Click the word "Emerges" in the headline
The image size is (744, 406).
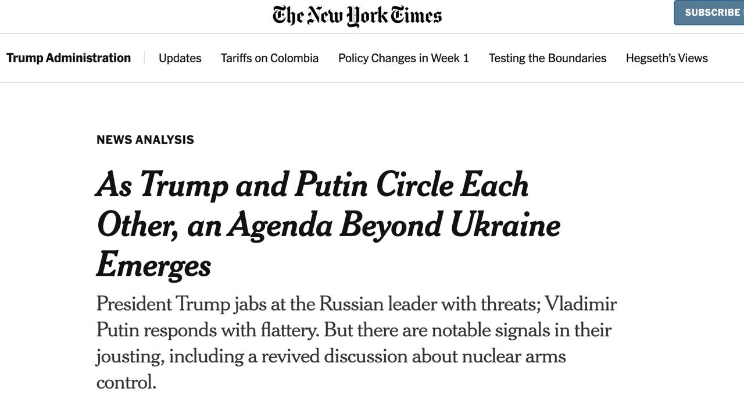[153, 265]
